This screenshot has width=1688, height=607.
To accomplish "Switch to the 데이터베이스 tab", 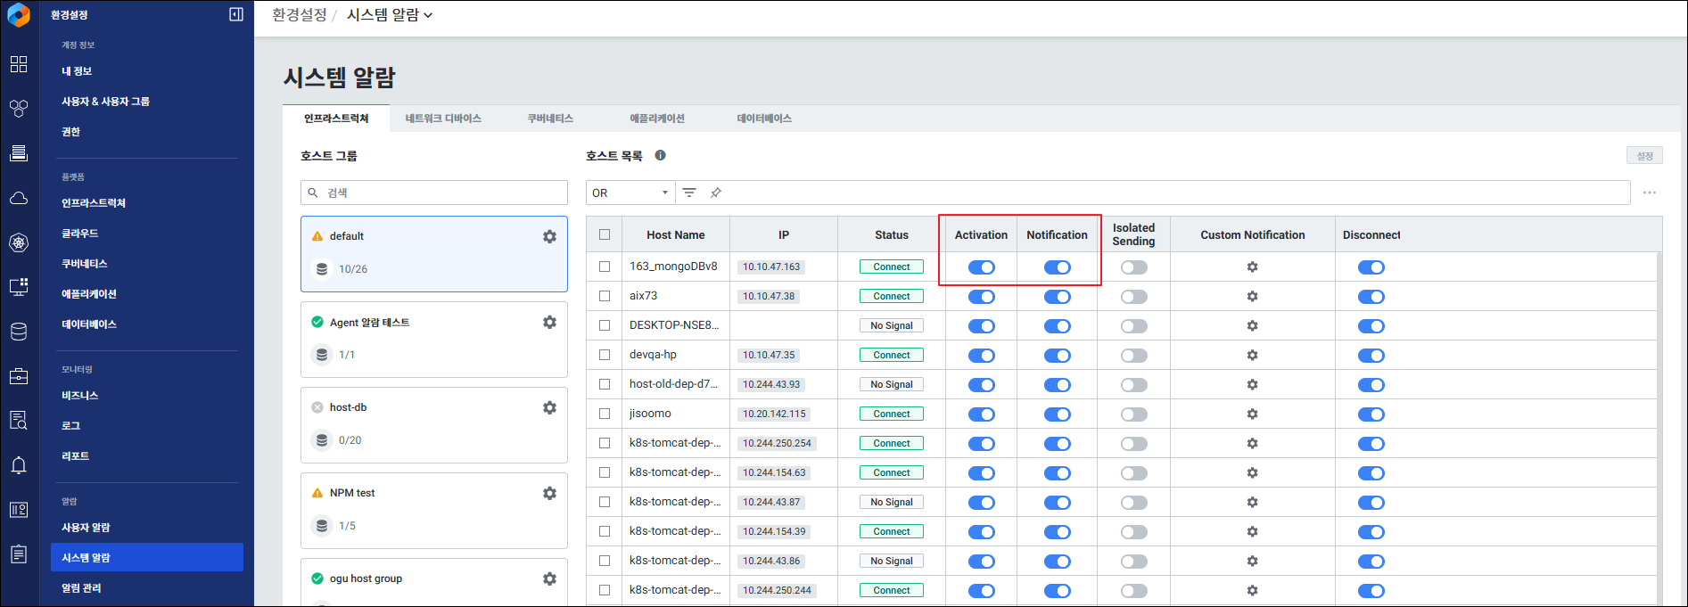I will click(x=764, y=119).
